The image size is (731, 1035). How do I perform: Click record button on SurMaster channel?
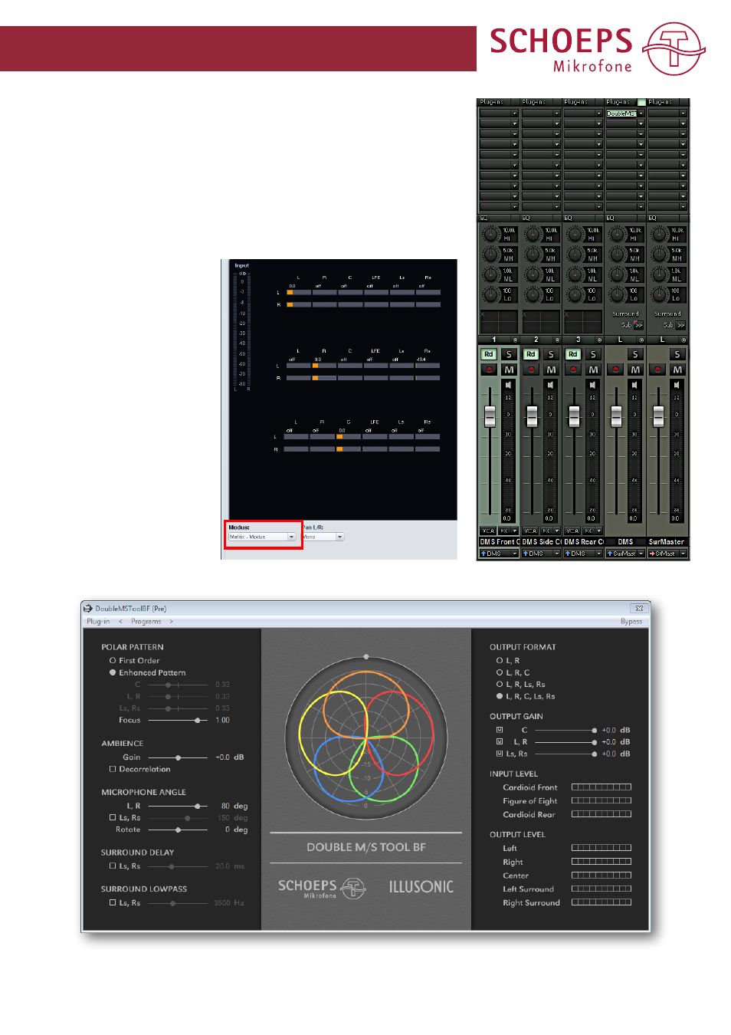point(657,370)
